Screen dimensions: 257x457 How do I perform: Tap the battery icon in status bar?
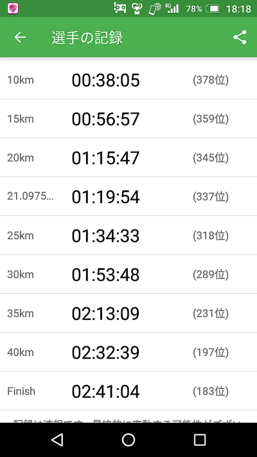click(x=213, y=9)
